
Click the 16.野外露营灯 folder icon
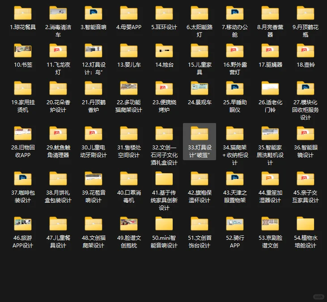pos(235,51)
